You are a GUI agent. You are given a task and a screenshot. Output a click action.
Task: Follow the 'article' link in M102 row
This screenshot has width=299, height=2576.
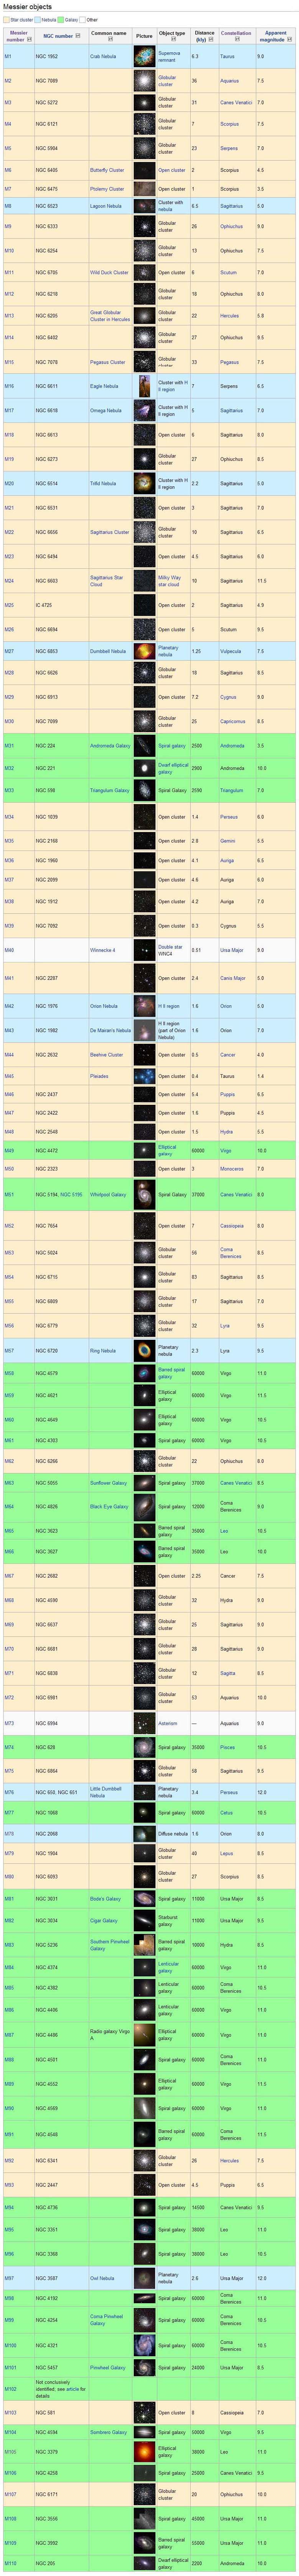[x=72, y=2389]
